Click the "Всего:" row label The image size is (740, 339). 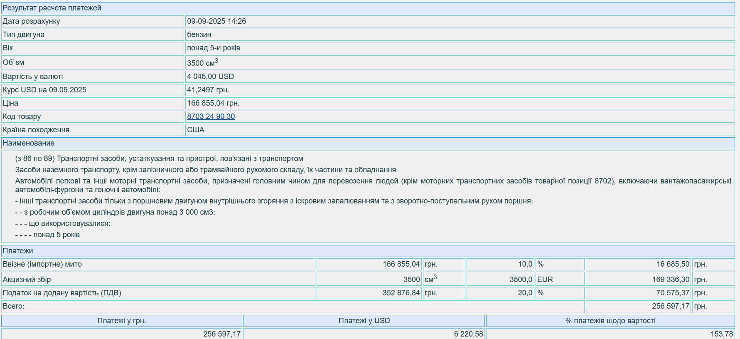coord(14,306)
